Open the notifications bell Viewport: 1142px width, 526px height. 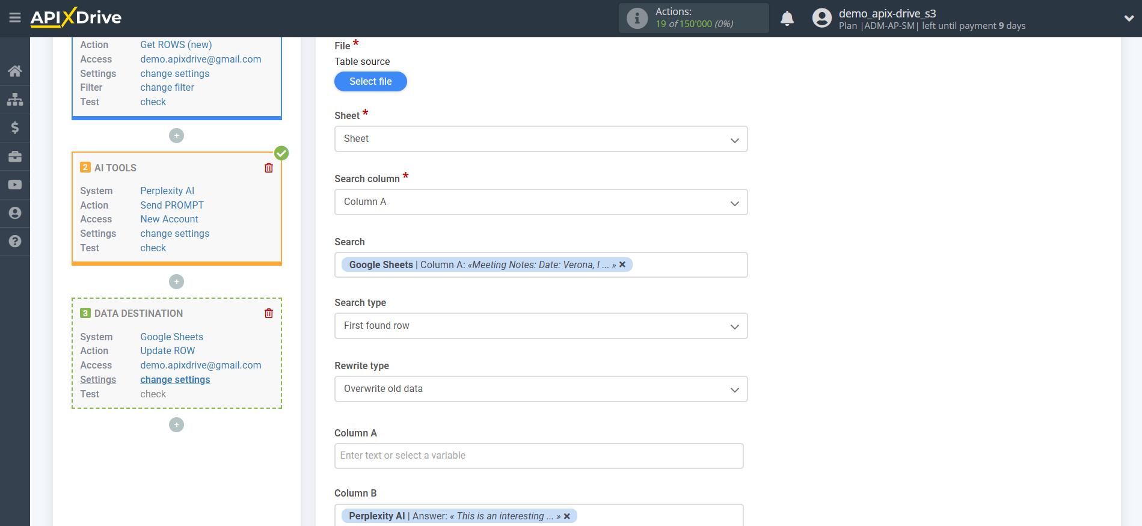[x=787, y=19]
